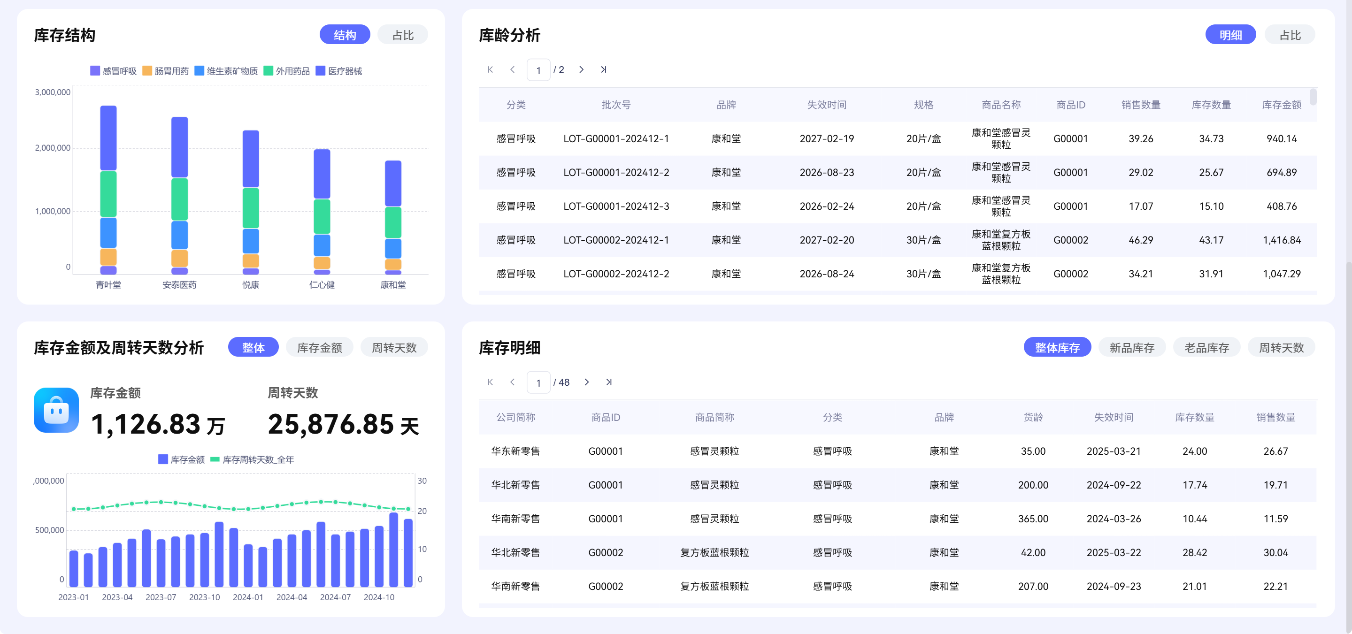Select 整体 tab in 库存金额及周转天数分析
The height and width of the screenshot is (634, 1352).
253,347
